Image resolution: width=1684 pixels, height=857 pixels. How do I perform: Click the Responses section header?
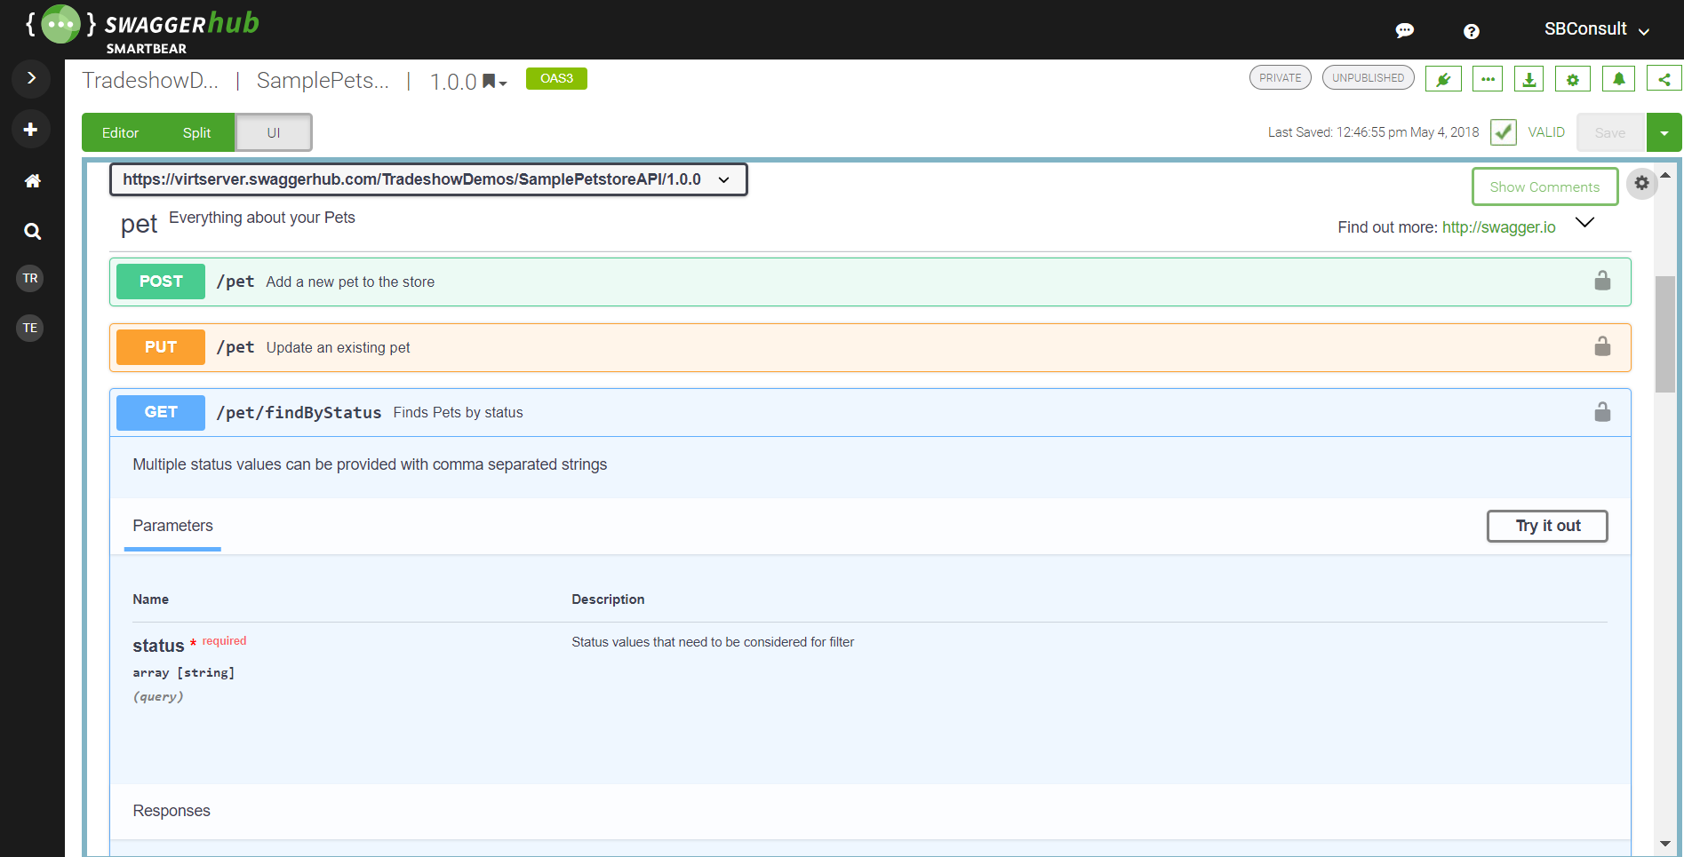tap(172, 811)
